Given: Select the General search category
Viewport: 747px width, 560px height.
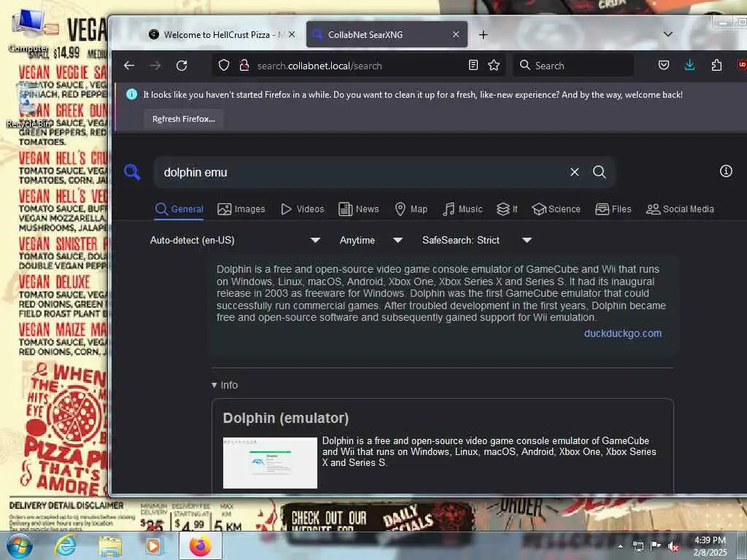Looking at the screenshot, I should [x=179, y=209].
